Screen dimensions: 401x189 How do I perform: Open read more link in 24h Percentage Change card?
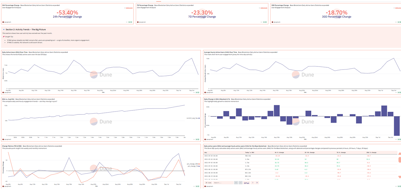(x=129, y=8)
